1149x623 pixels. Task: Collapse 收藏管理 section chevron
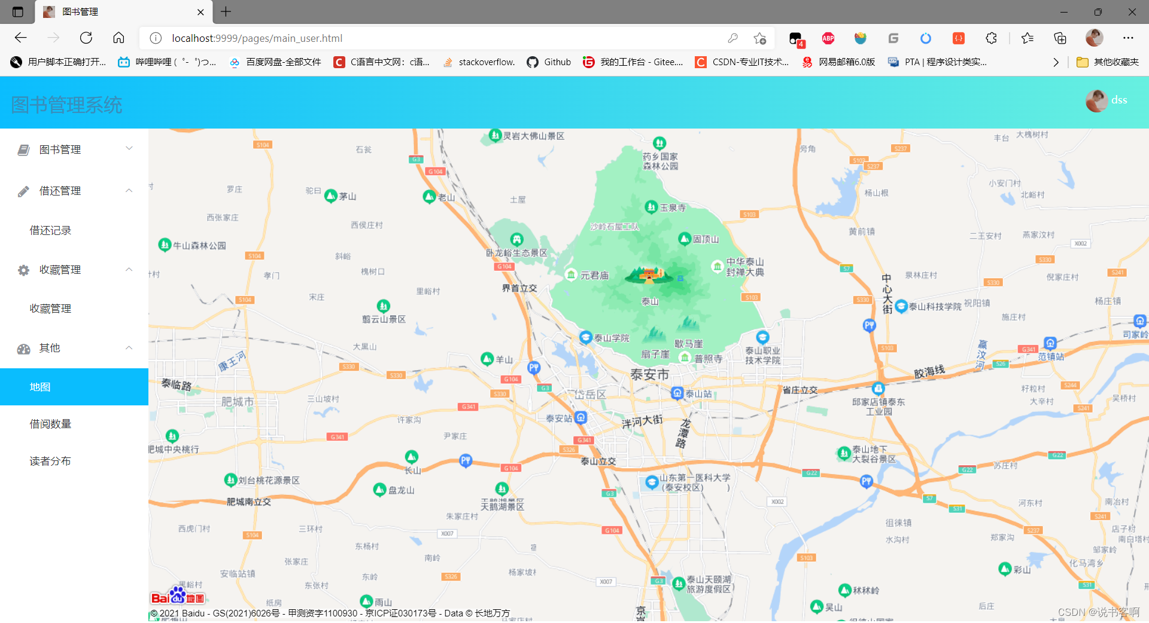pos(129,270)
